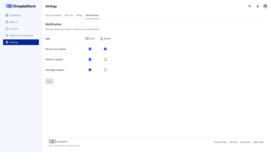Click the Reports document icon
The height and width of the screenshot is (152, 270).
coord(7,22)
